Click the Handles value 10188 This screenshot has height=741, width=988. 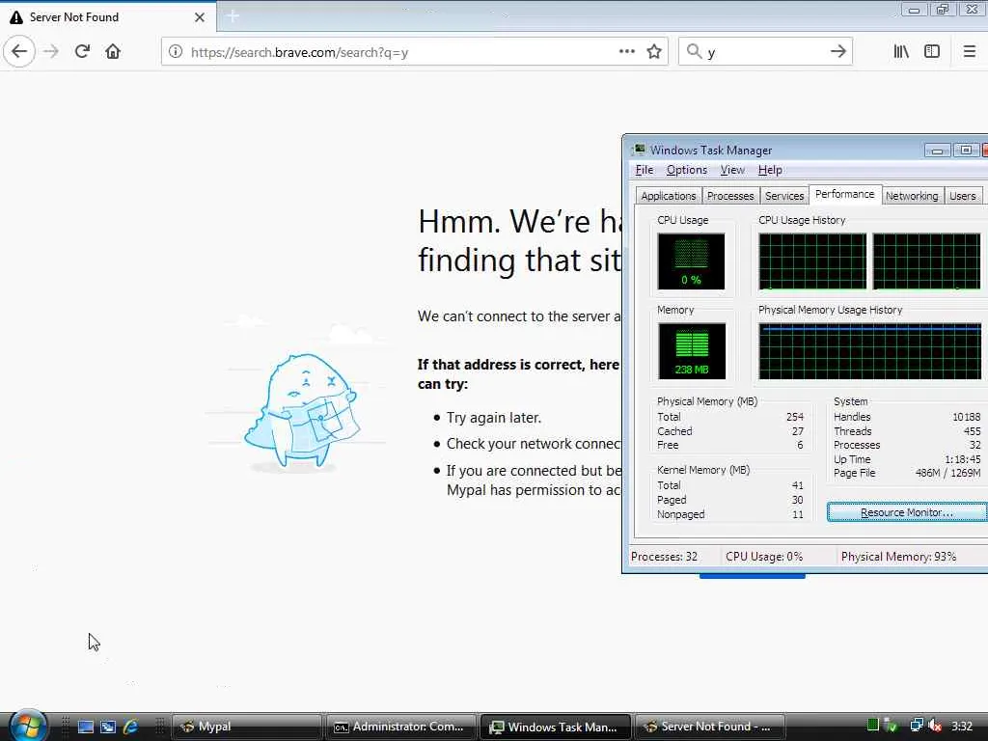pyautogui.click(x=966, y=417)
